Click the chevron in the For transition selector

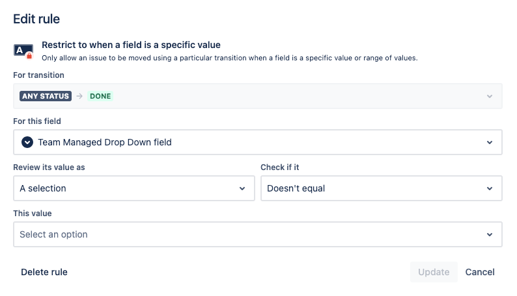point(490,96)
